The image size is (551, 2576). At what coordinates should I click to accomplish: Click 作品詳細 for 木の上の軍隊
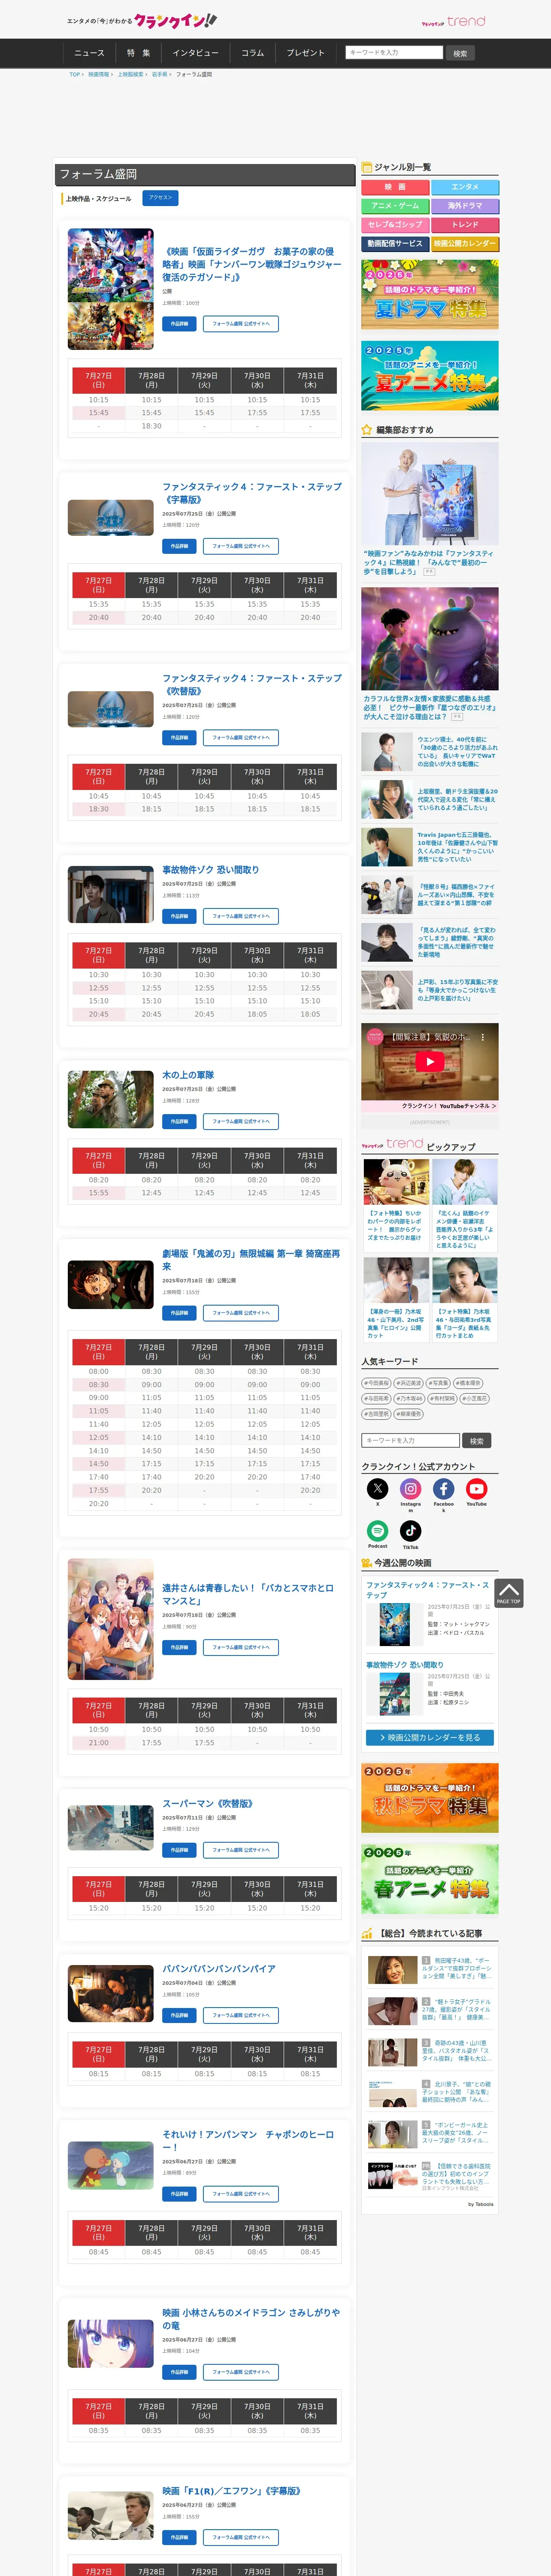(179, 1122)
